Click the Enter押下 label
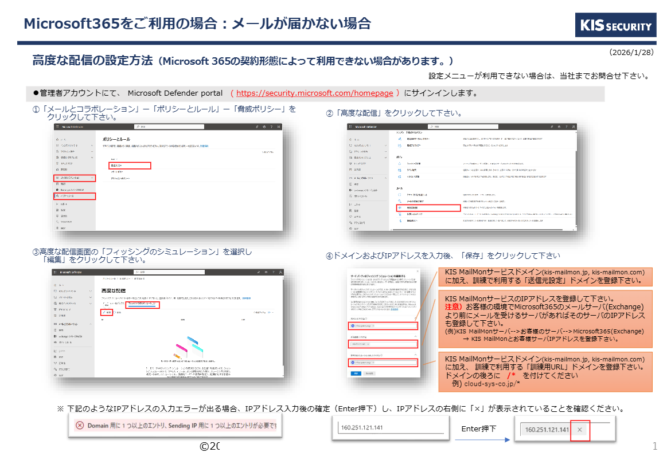This screenshot has height=464, width=671. [479, 428]
